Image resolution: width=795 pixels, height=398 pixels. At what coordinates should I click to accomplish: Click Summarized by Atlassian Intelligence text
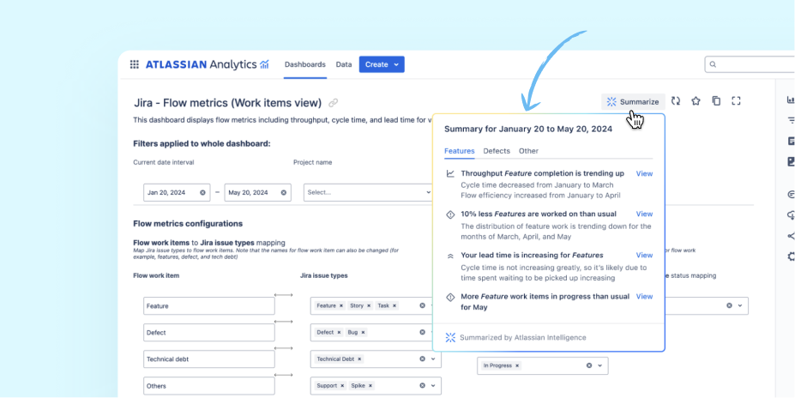click(x=523, y=338)
